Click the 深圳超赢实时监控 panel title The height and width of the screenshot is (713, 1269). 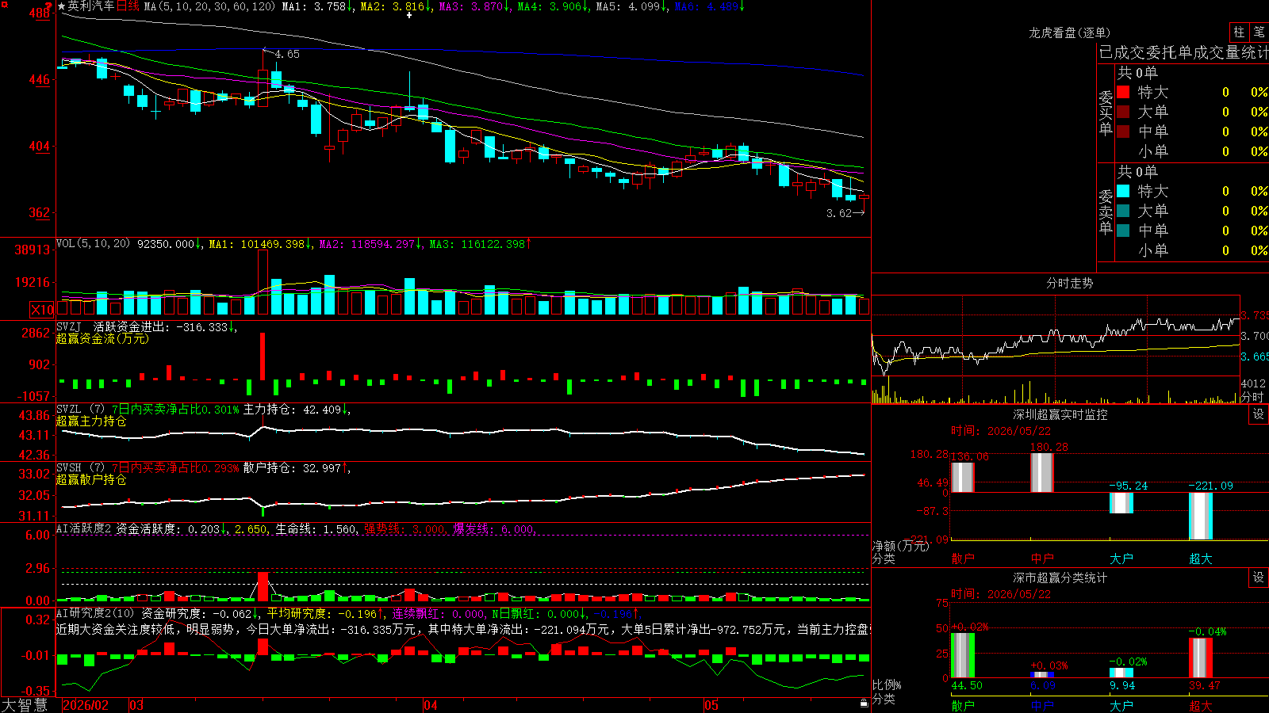(1060, 414)
